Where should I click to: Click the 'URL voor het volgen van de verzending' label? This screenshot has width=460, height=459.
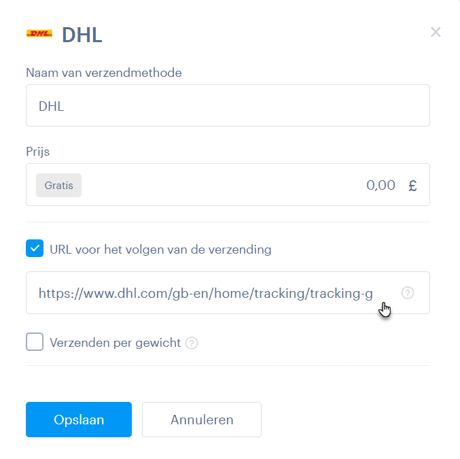pyautogui.click(x=160, y=250)
